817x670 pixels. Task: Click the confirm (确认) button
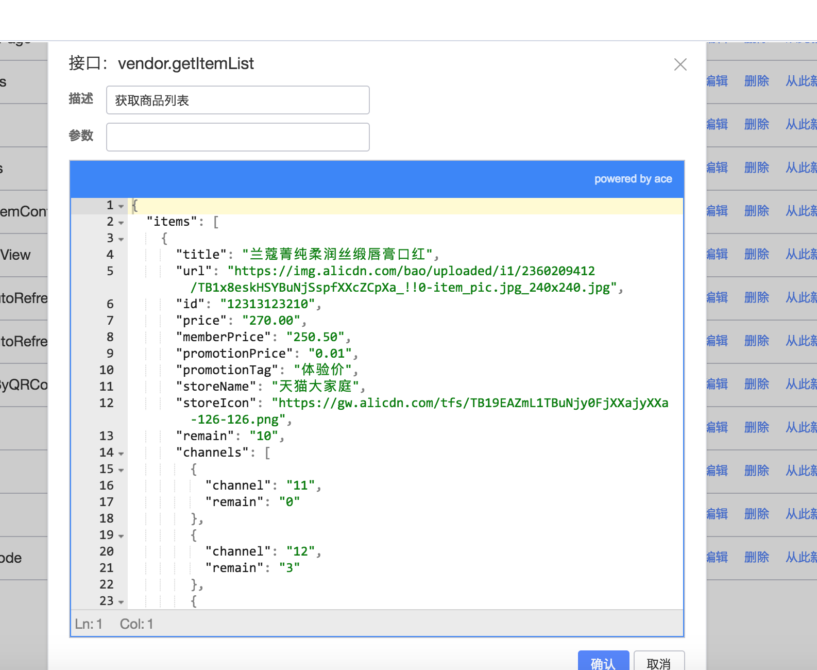tap(603, 662)
